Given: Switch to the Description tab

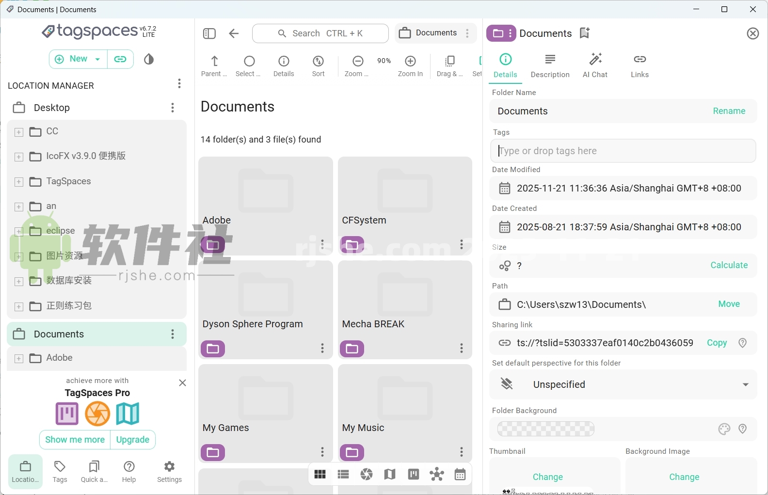Looking at the screenshot, I should 550,66.
